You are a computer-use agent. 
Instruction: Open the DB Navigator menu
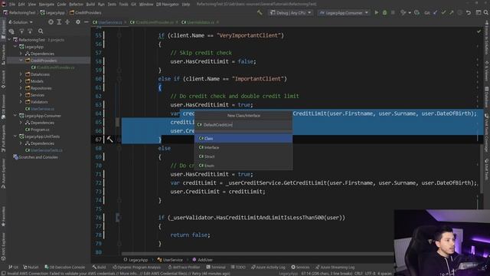click(168, 4)
